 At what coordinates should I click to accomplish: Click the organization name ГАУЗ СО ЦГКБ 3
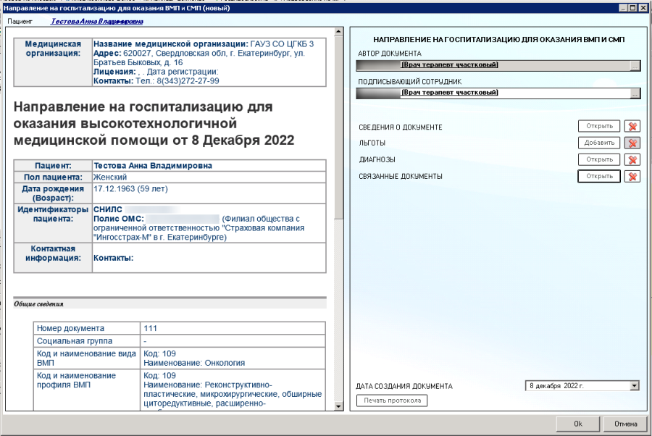point(282,44)
